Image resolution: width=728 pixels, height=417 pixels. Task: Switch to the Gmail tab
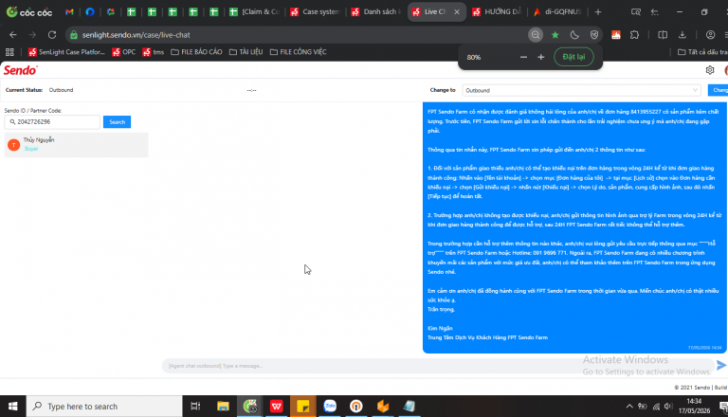point(69,12)
